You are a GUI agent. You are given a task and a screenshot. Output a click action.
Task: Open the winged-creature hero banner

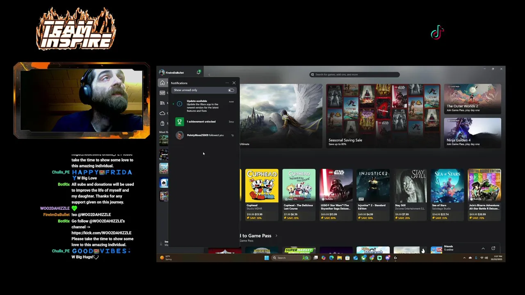pyautogui.click(x=281, y=116)
